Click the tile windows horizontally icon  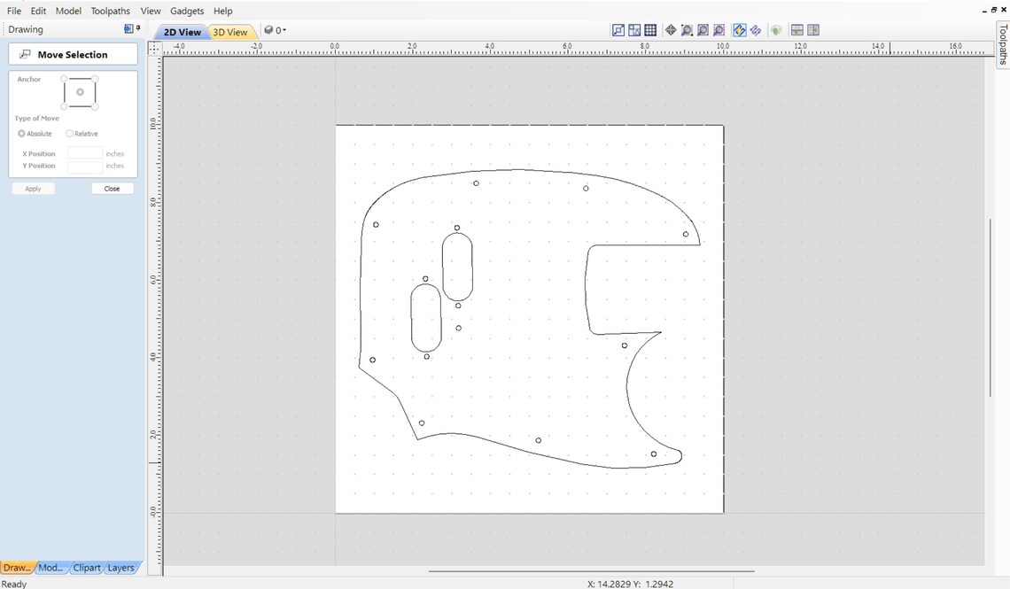coord(796,29)
